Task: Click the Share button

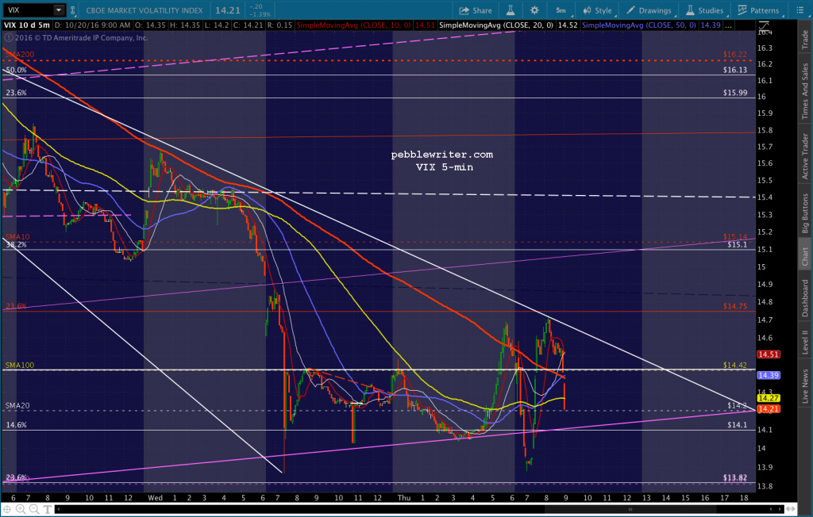Action: click(x=476, y=10)
